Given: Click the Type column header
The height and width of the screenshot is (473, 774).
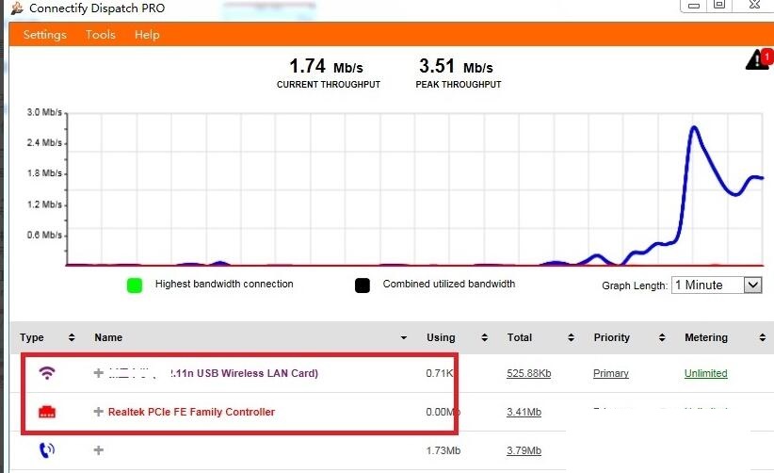Looking at the screenshot, I should pyautogui.click(x=32, y=337).
